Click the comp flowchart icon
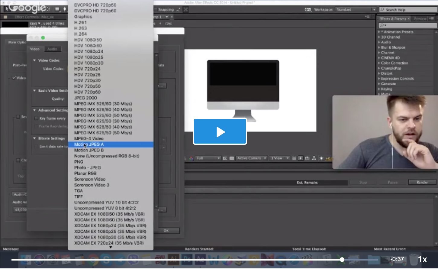The width and height of the screenshot is (438, 269). tap(314, 158)
